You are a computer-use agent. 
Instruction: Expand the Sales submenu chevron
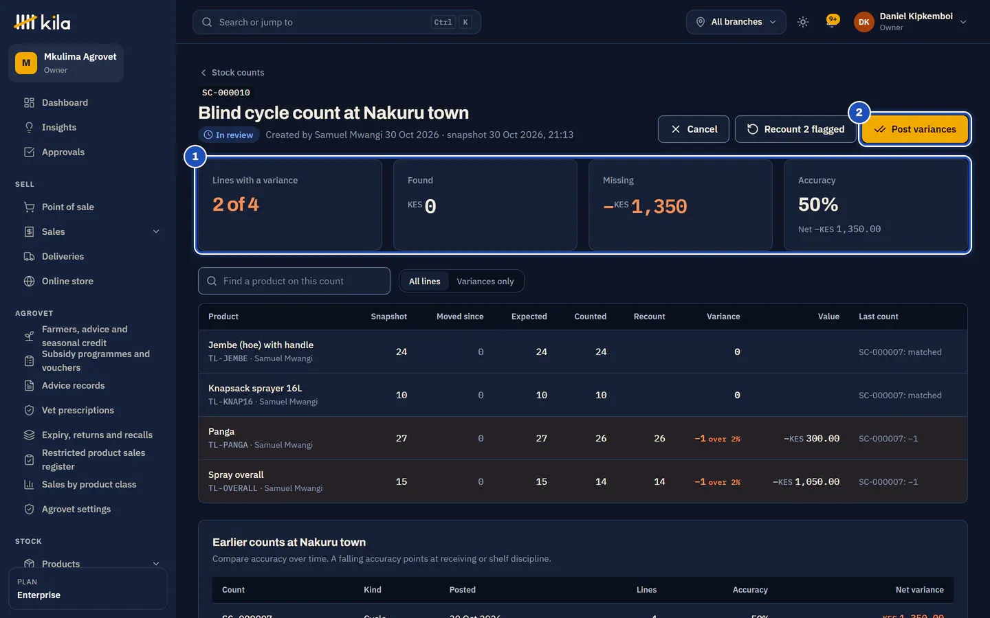coord(156,231)
